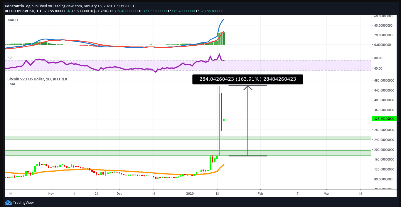Select the tall green candle near 13

click(x=220, y=123)
